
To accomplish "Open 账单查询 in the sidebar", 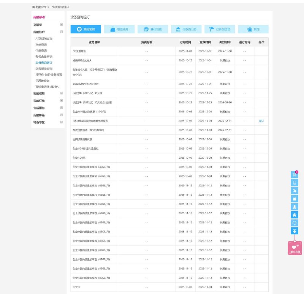I will 41,44.
